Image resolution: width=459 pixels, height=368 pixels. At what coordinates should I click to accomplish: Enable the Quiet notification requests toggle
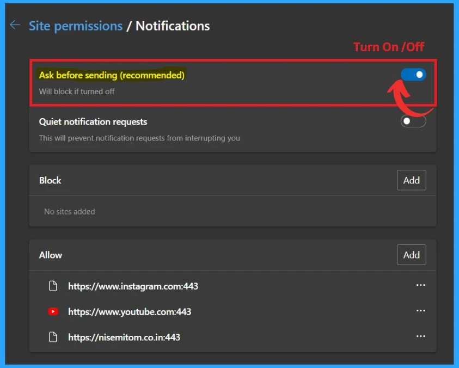(413, 121)
